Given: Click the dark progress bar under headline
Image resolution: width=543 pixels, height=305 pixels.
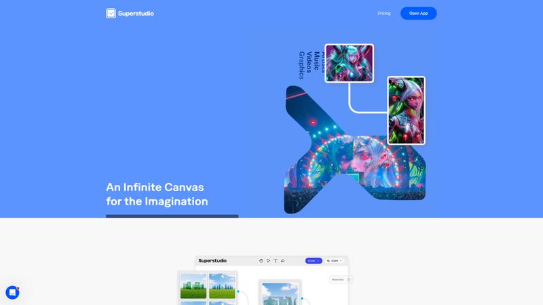Looking at the screenshot, I should [x=172, y=216].
